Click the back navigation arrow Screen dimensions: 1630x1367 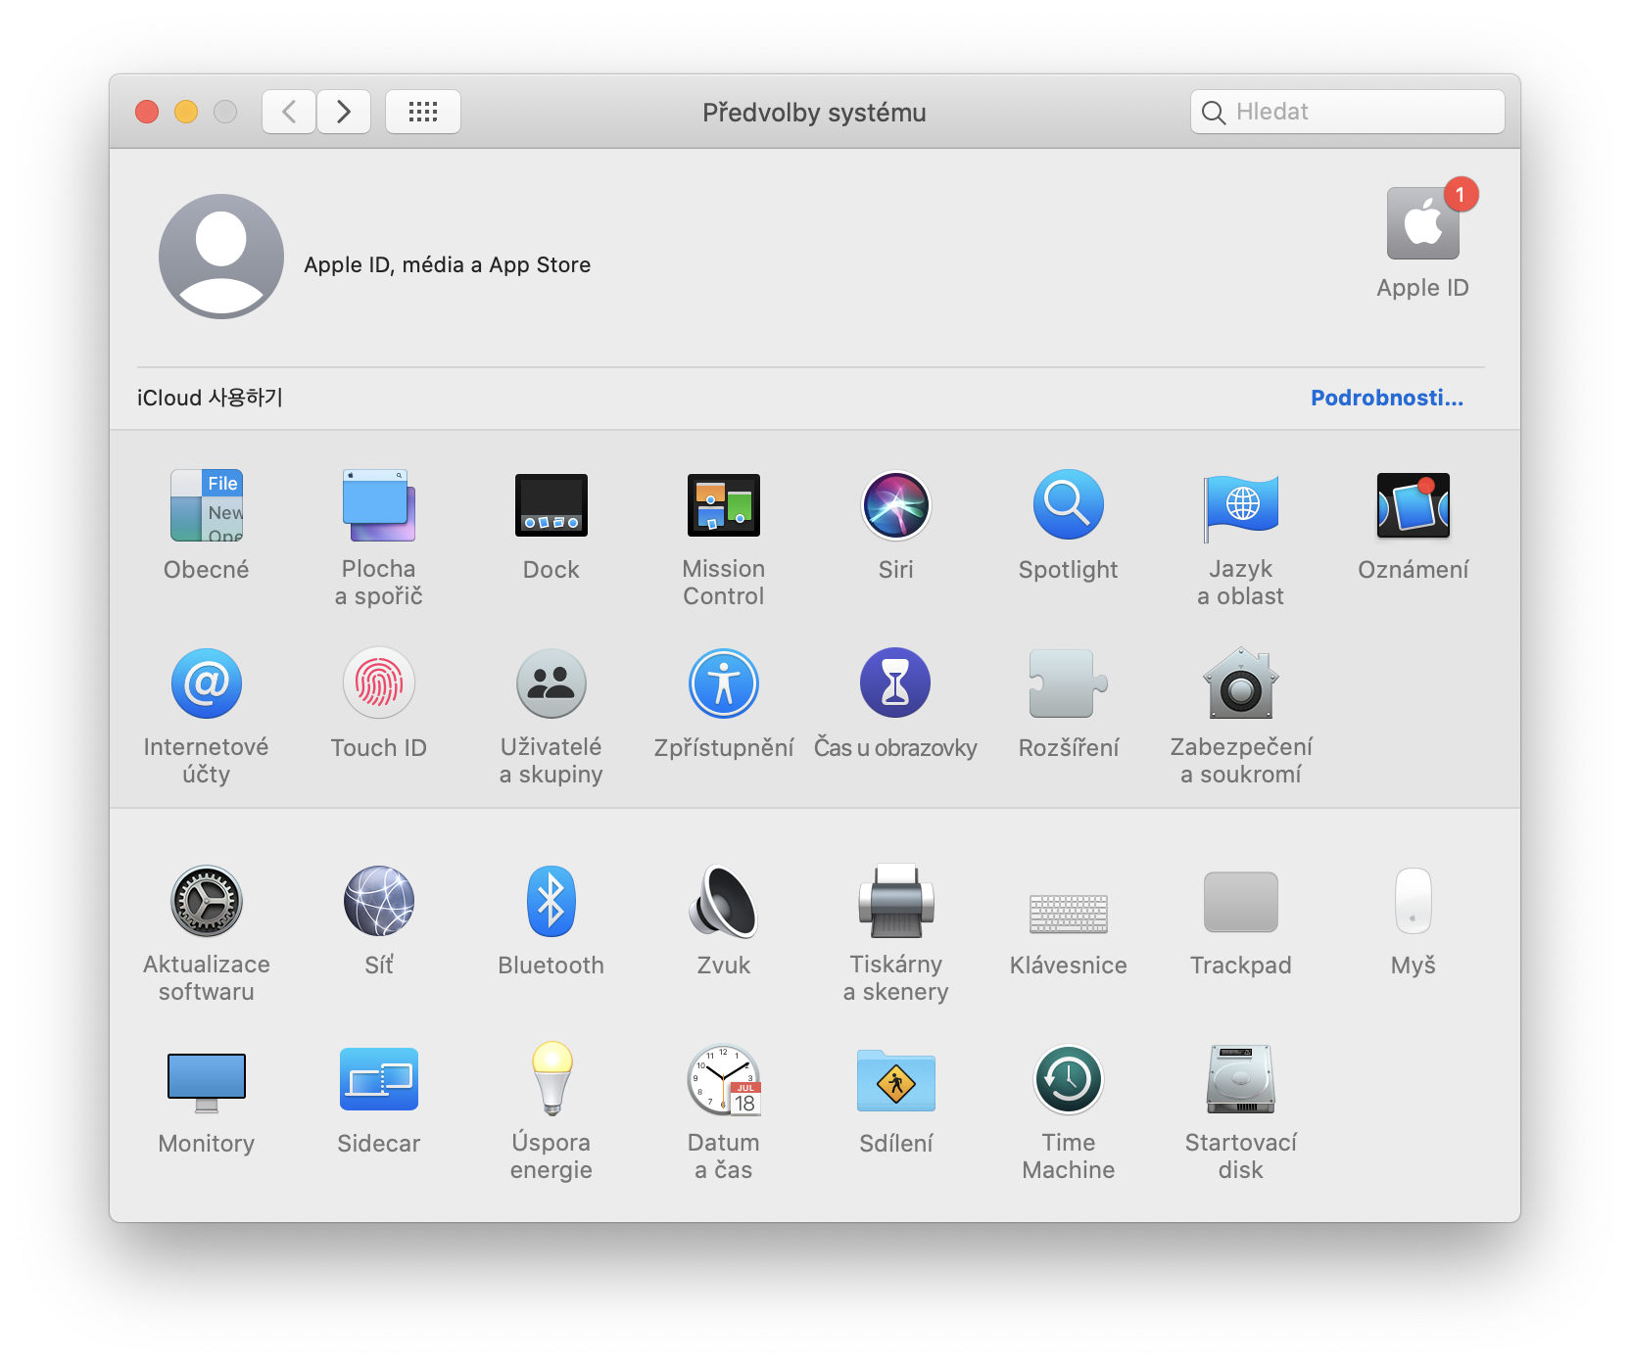coord(289,112)
